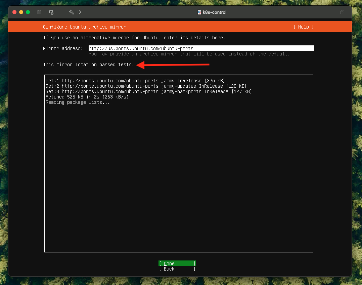Click the 'Configure Ubuntu archive mirror' header

[x=84, y=27]
